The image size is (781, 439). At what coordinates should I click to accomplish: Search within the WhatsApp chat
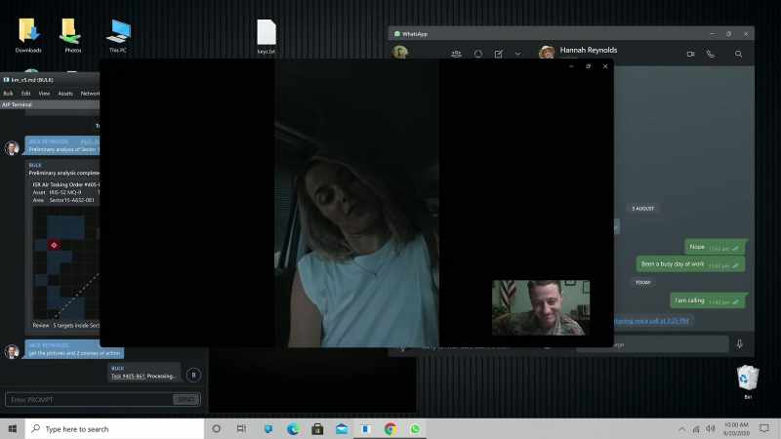(738, 54)
